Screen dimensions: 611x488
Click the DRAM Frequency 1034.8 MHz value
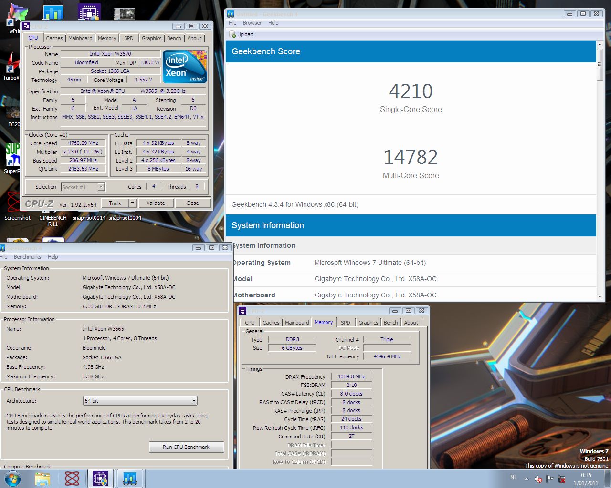(351, 376)
